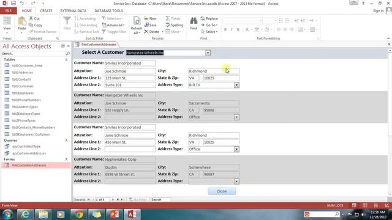Click the Close button on form
This screenshot has height=220, width=392.
222,191
